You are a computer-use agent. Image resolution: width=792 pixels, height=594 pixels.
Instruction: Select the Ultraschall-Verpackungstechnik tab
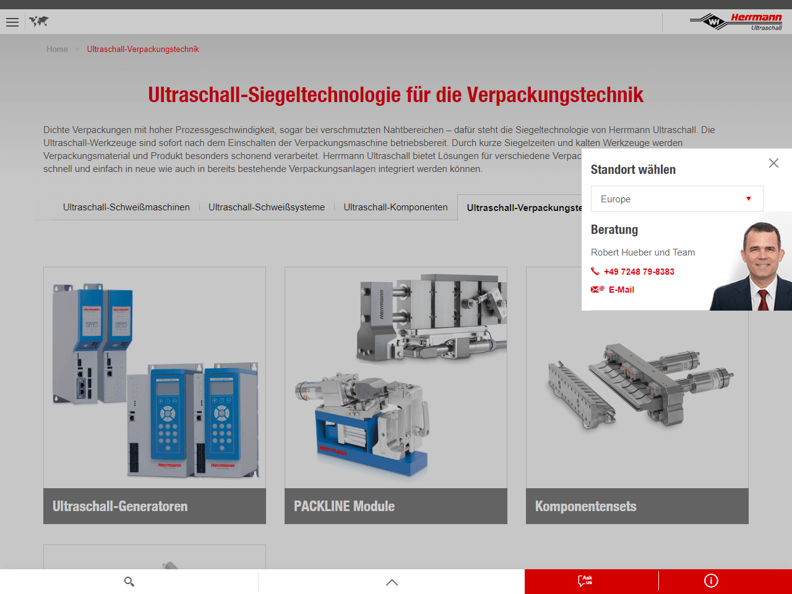tap(524, 208)
